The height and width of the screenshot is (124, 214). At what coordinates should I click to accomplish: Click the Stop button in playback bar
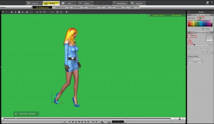tap(73, 122)
